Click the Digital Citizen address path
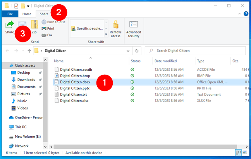The width and height of the screenshot is (251, 159). tap(55, 51)
